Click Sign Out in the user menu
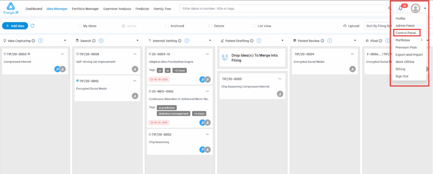Screen dimensions: 433x174 tap(402, 76)
